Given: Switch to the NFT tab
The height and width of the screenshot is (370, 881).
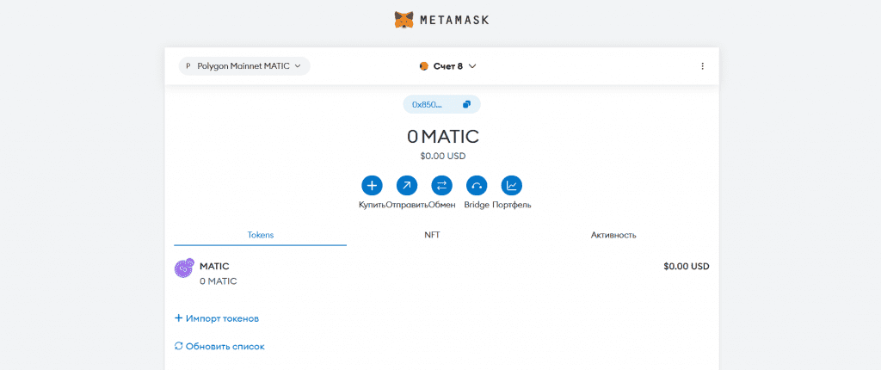Looking at the screenshot, I should tap(432, 235).
